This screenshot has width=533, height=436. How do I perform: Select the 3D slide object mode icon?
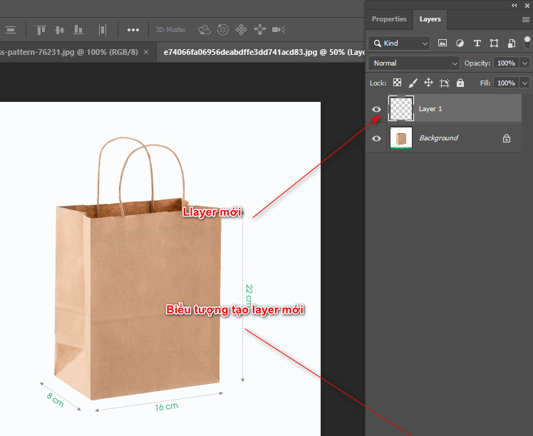pyautogui.click(x=259, y=29)
